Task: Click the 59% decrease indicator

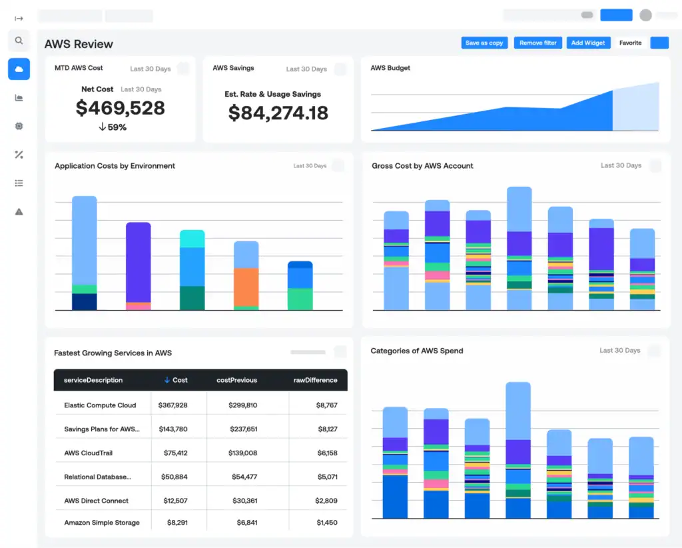Action: coord(113,127)
